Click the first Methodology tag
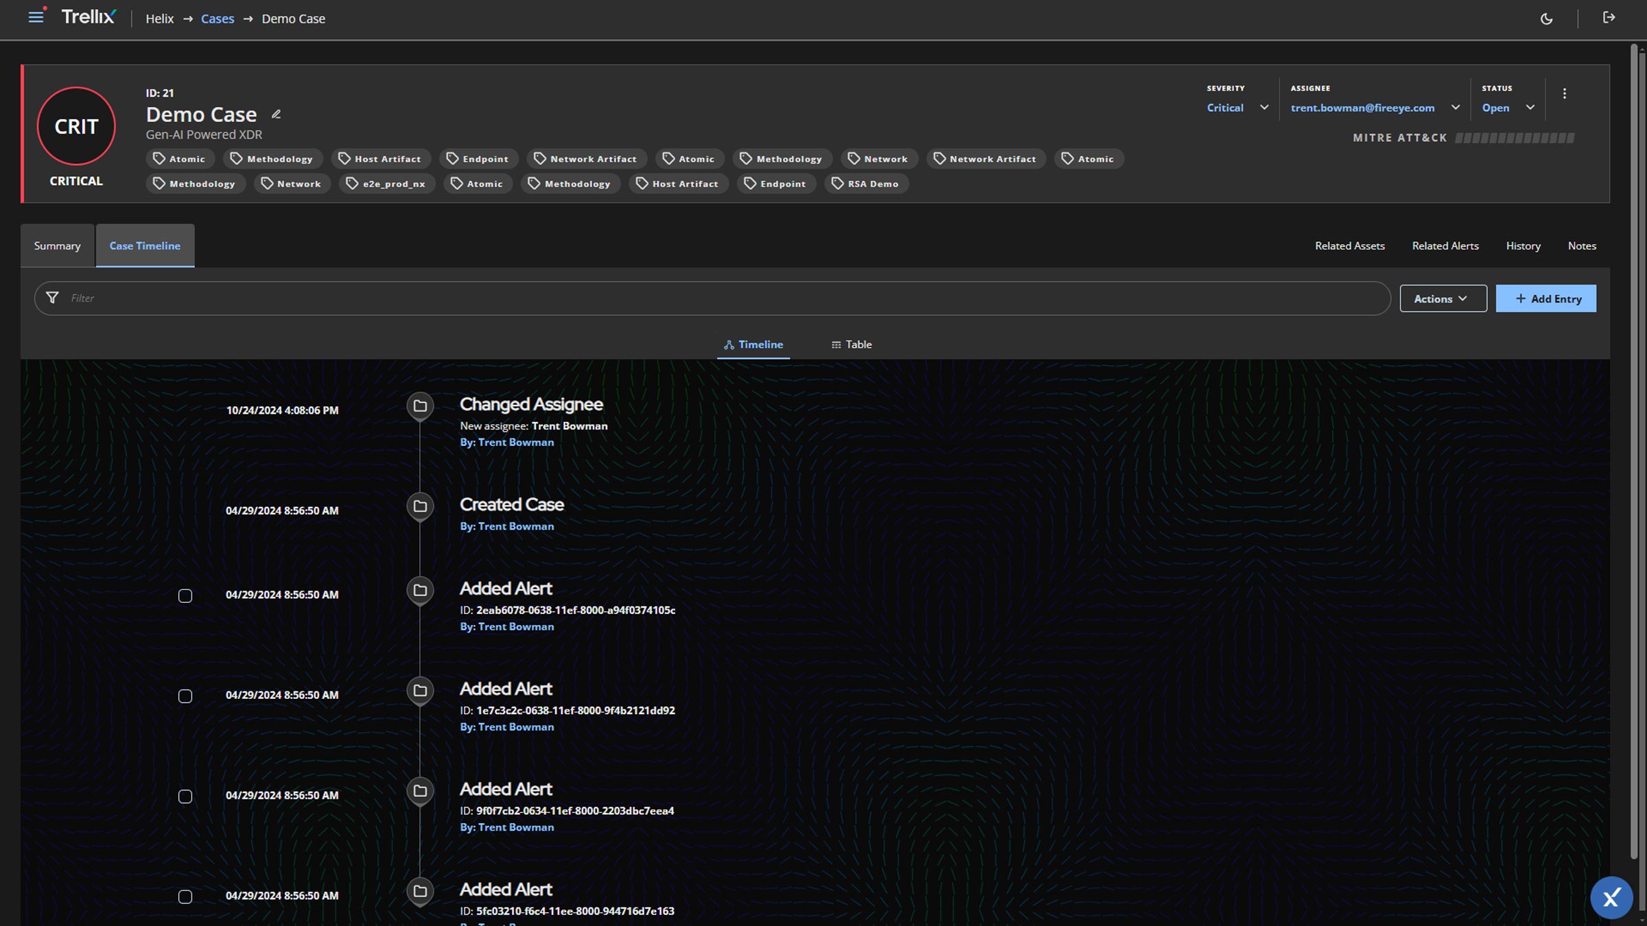Viewport: 1647px width, 926px height. click(x=272, y=159)
